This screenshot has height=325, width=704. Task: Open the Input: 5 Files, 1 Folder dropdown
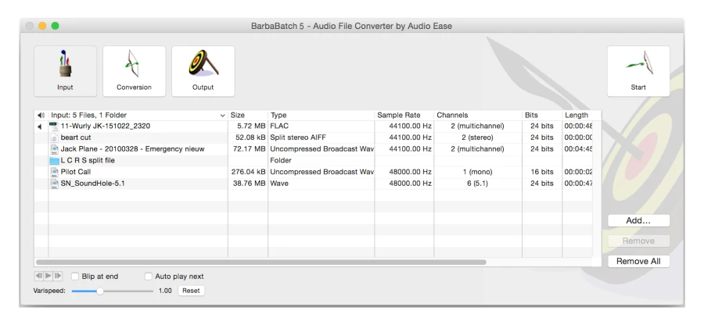click(138, 115)
